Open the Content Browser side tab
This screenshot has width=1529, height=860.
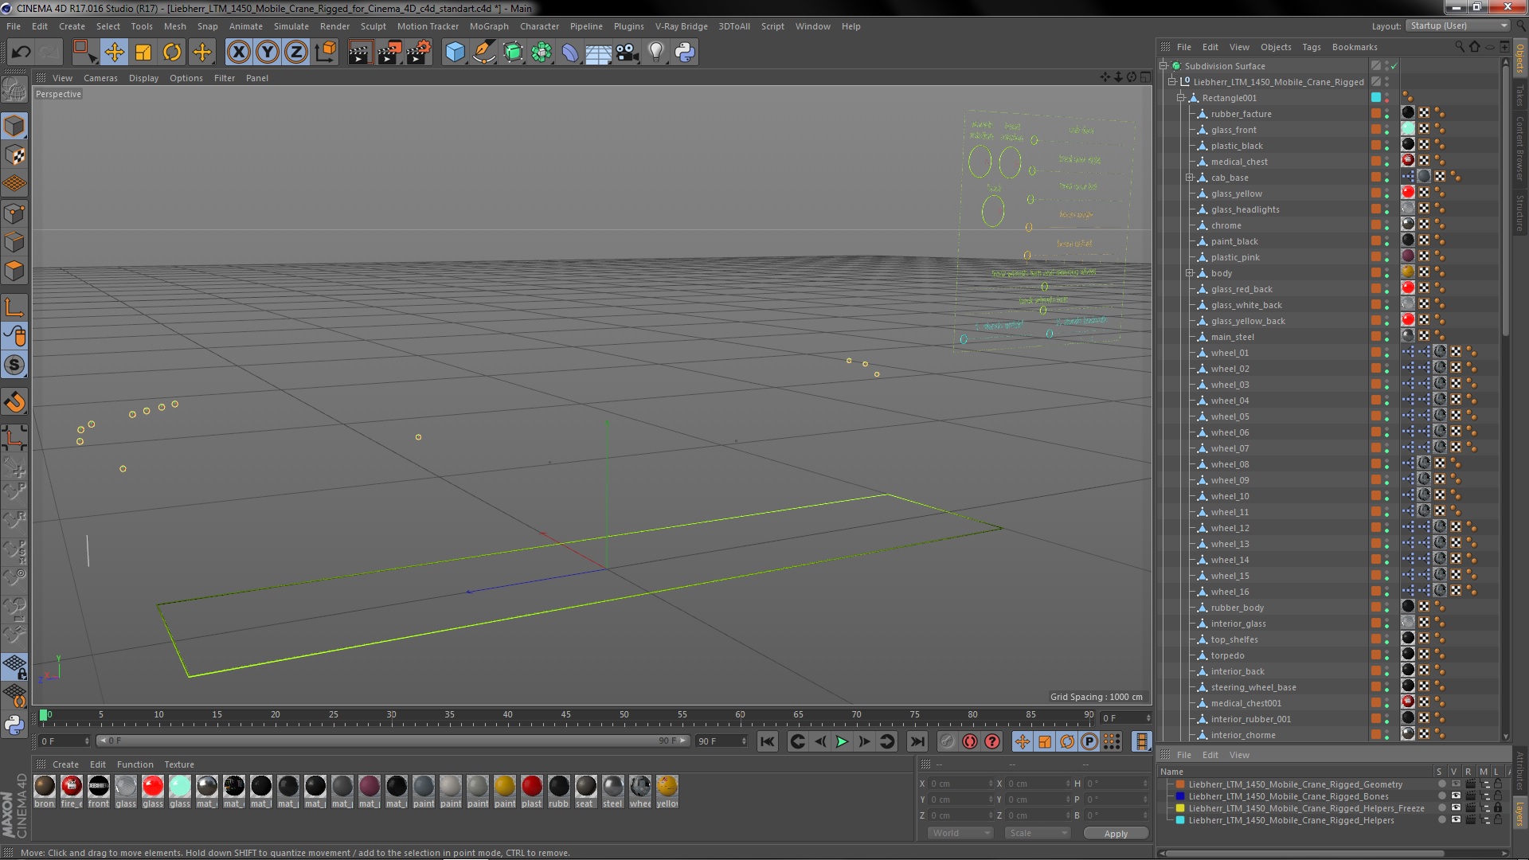pos(1519,148)
